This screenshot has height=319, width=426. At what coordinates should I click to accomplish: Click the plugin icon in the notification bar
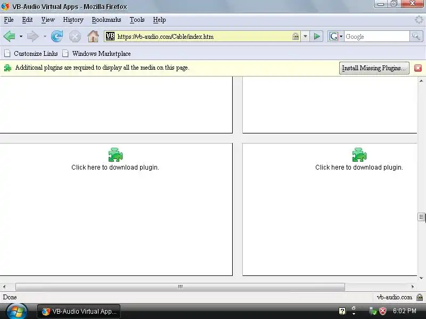(7, 68)
